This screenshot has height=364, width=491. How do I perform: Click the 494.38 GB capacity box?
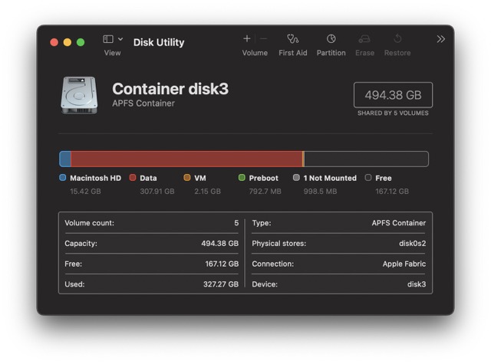click(x=393, y=95)
